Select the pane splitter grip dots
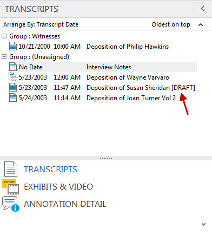Image resolution: width=212 pixels, height=234 pixels. click(x=106, y=158)
